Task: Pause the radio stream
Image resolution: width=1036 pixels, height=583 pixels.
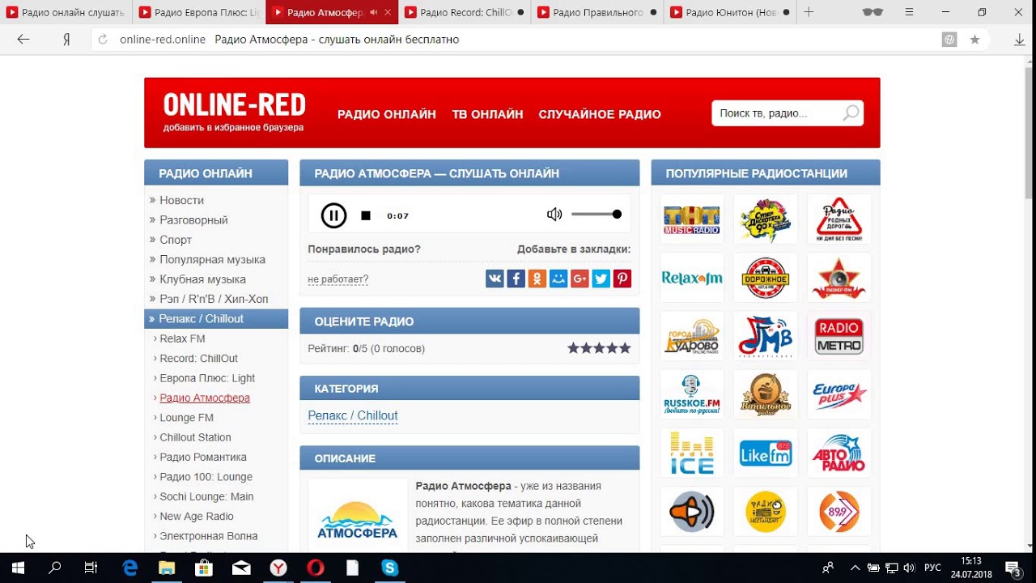Action: (x=333, y=215)
